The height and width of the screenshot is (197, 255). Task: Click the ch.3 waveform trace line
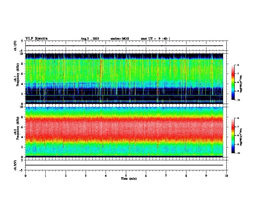(124, 165)
